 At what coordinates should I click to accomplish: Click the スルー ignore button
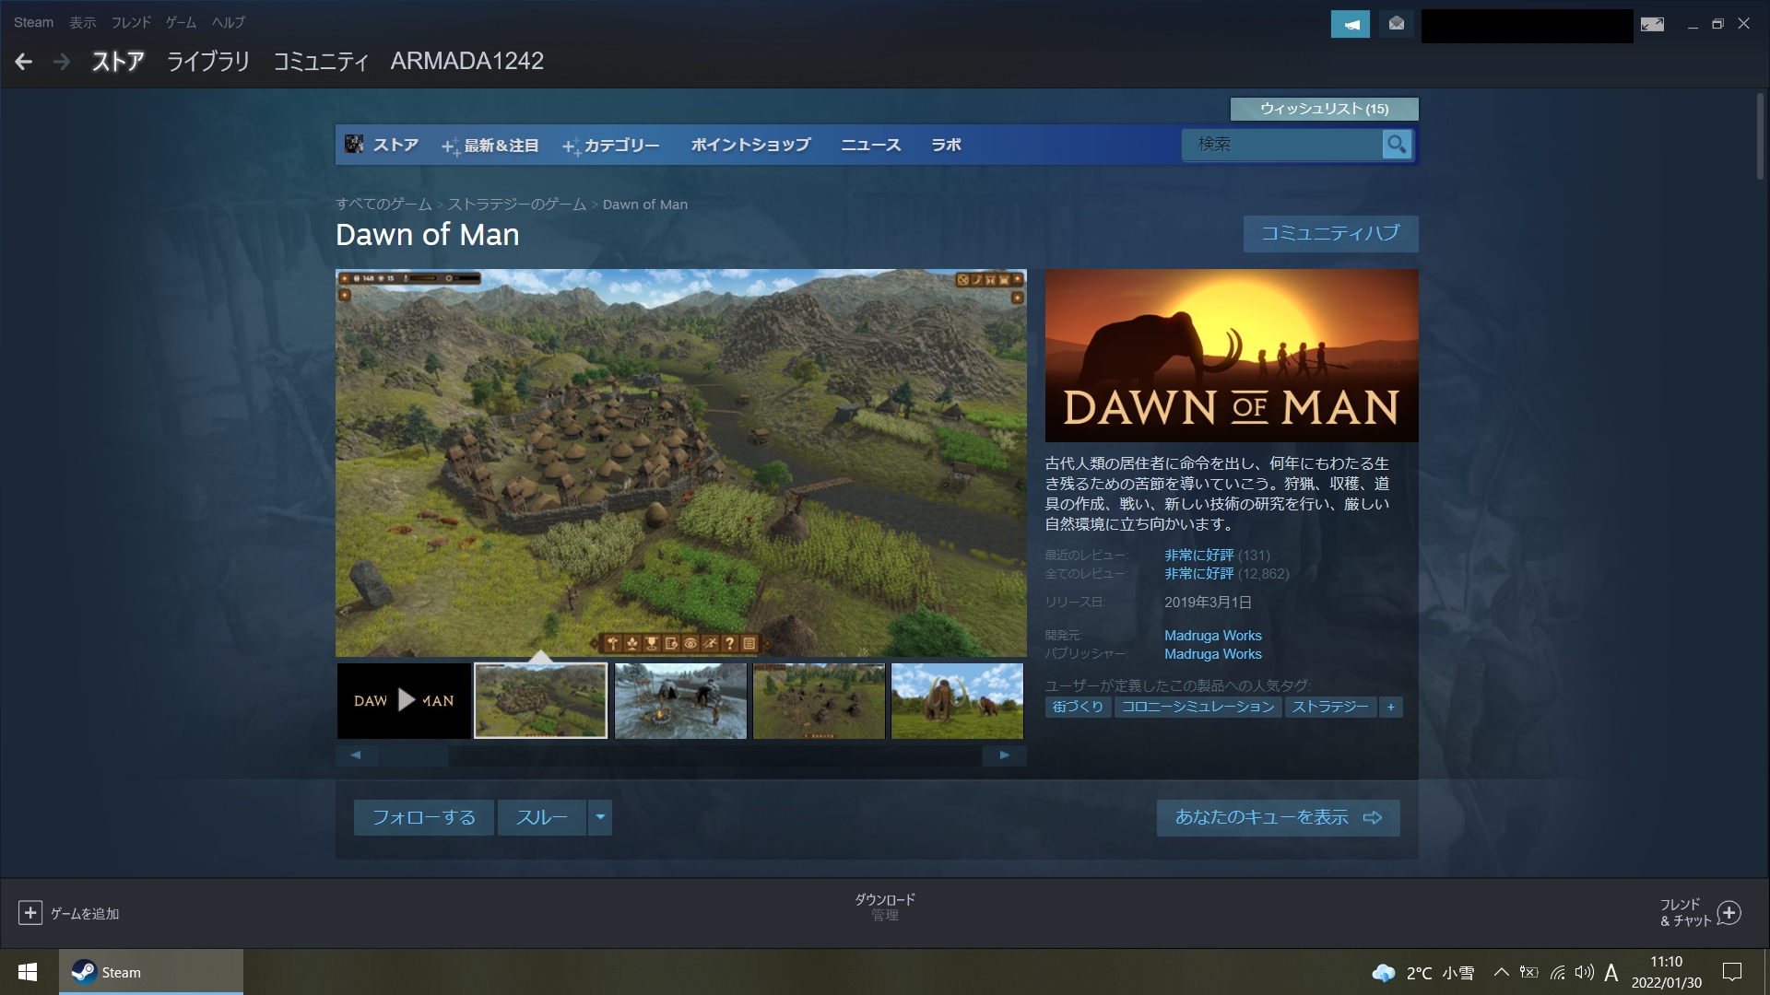coord(542,817)
